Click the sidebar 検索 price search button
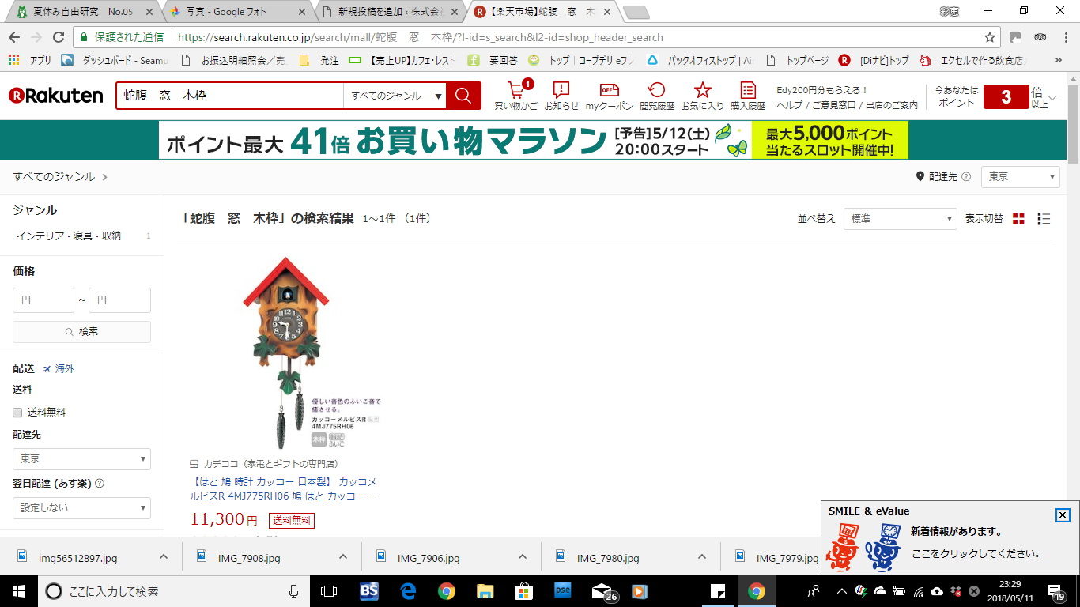The height and width of the screenshot is (607, 1080). [81, 332]
